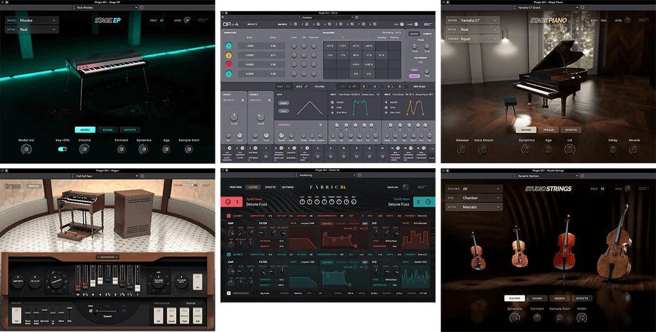656x332 pixels.
Task: Click the Dynamics knob in Studio Strings
Action: pyautogui.click(x=514, y=318)
